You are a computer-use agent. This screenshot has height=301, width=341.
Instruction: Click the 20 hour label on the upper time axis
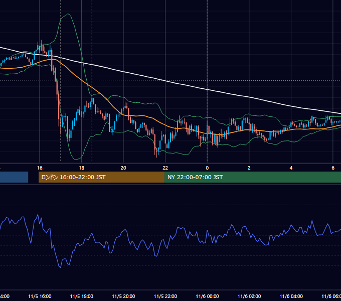(123, 168)
